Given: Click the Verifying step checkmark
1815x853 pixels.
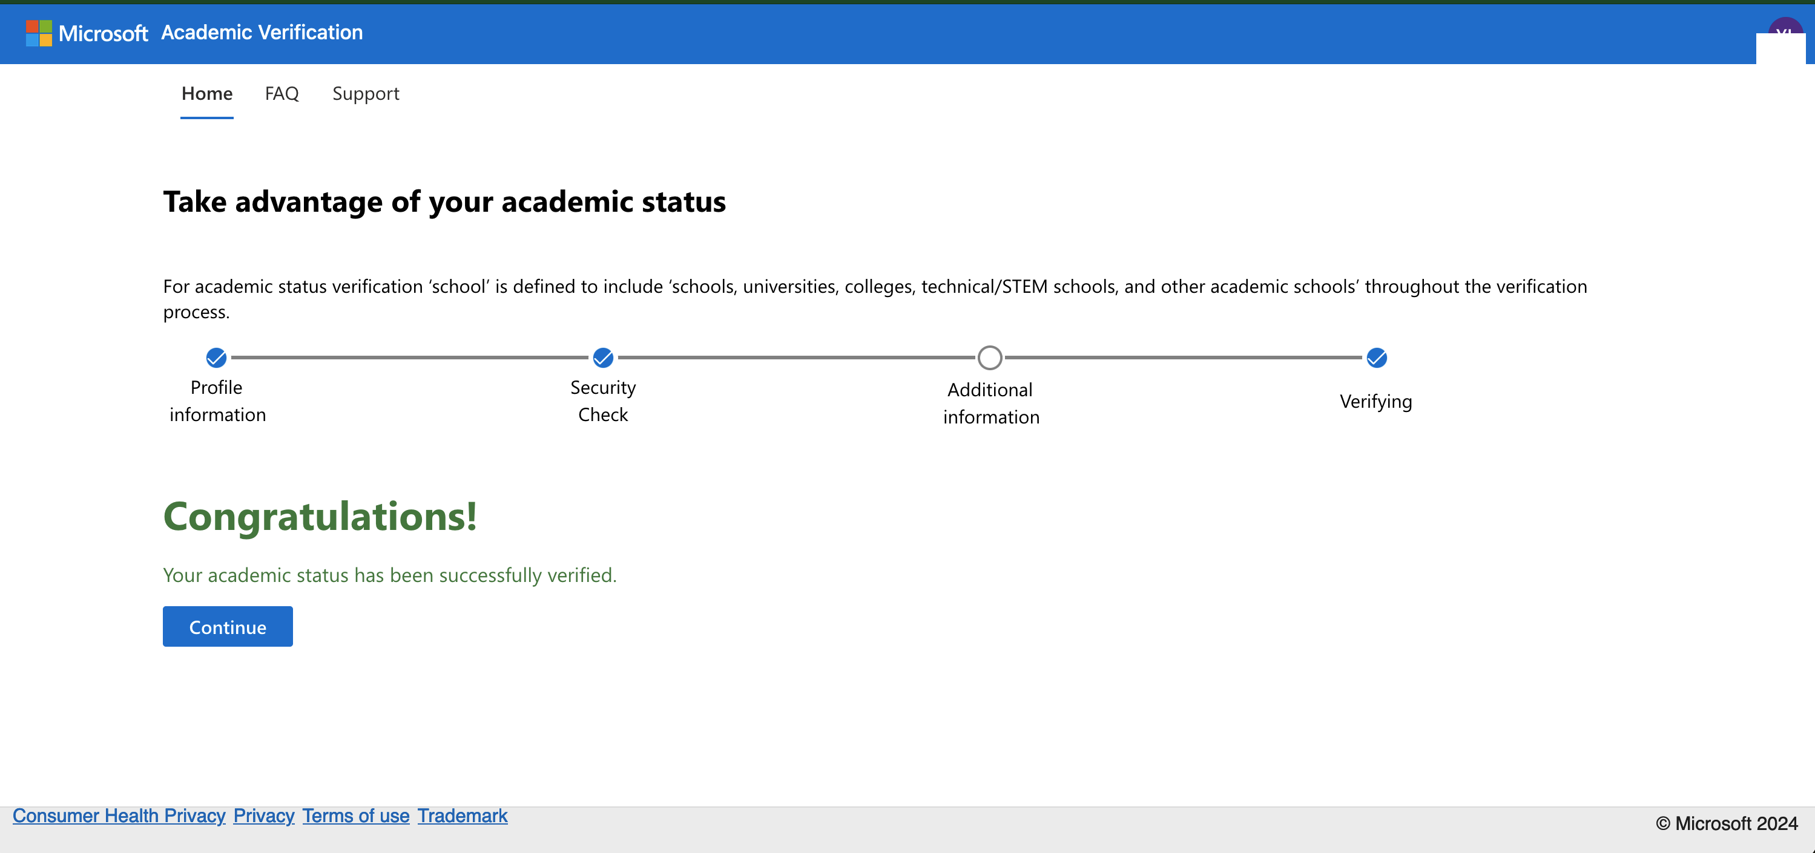Looking at the screenshot, I should pyautogui.click(x=1376, y=358).
